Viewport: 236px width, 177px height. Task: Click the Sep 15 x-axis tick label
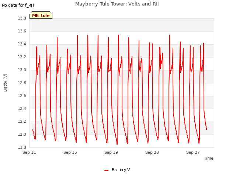pyautogui.click(x=70, y=152)
